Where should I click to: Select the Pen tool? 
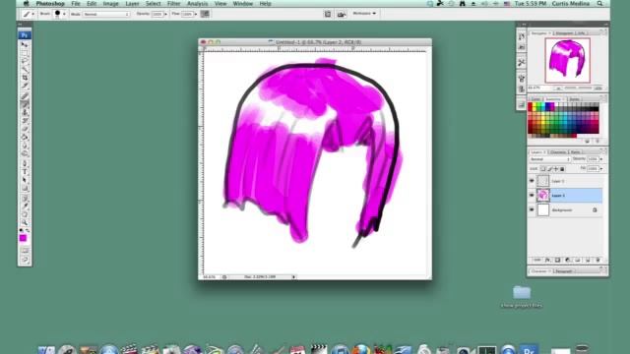coord(25,163)
